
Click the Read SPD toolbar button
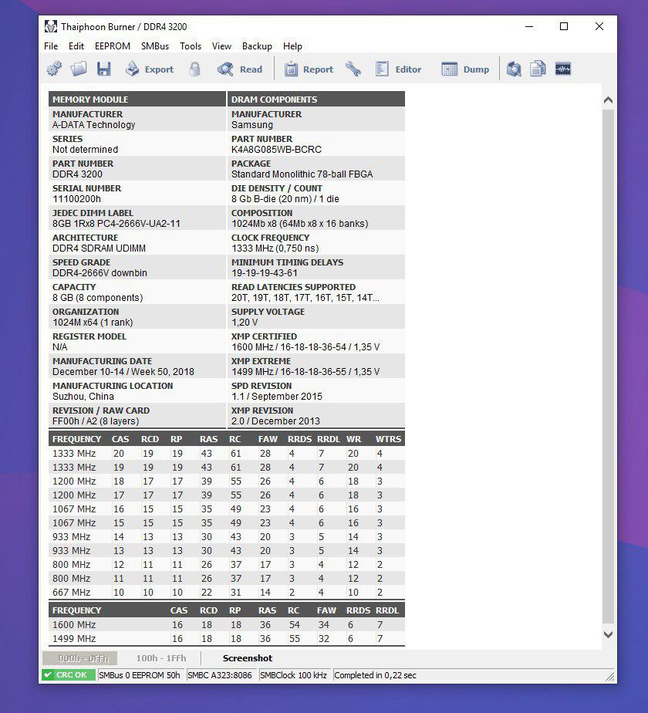[240, 69]
